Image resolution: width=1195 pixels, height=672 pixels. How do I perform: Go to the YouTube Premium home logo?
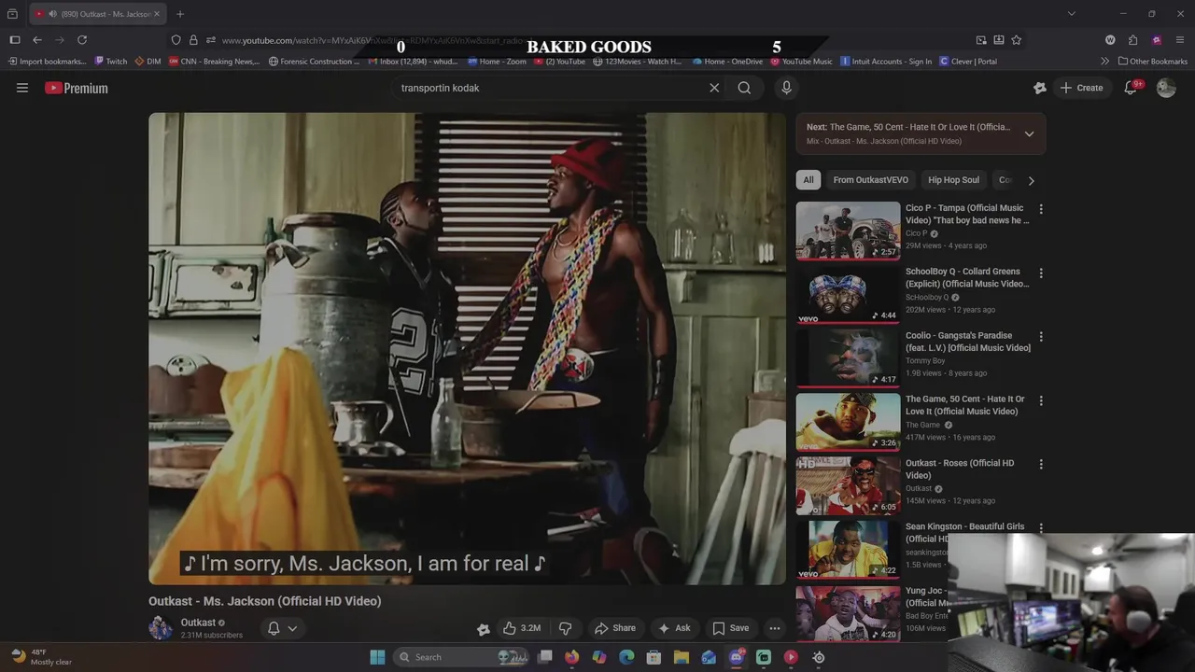click(77, 88)
